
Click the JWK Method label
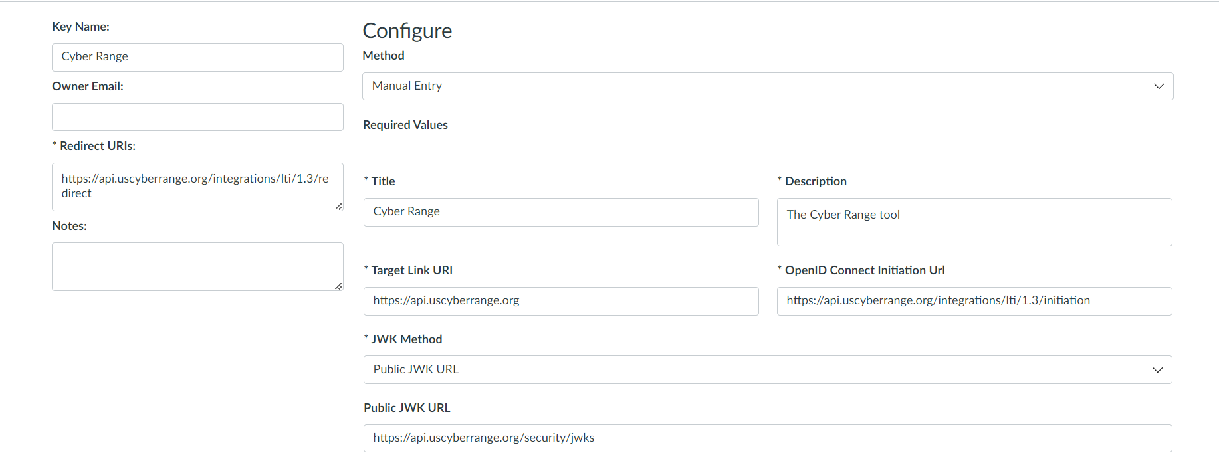[x=406, y=339]
